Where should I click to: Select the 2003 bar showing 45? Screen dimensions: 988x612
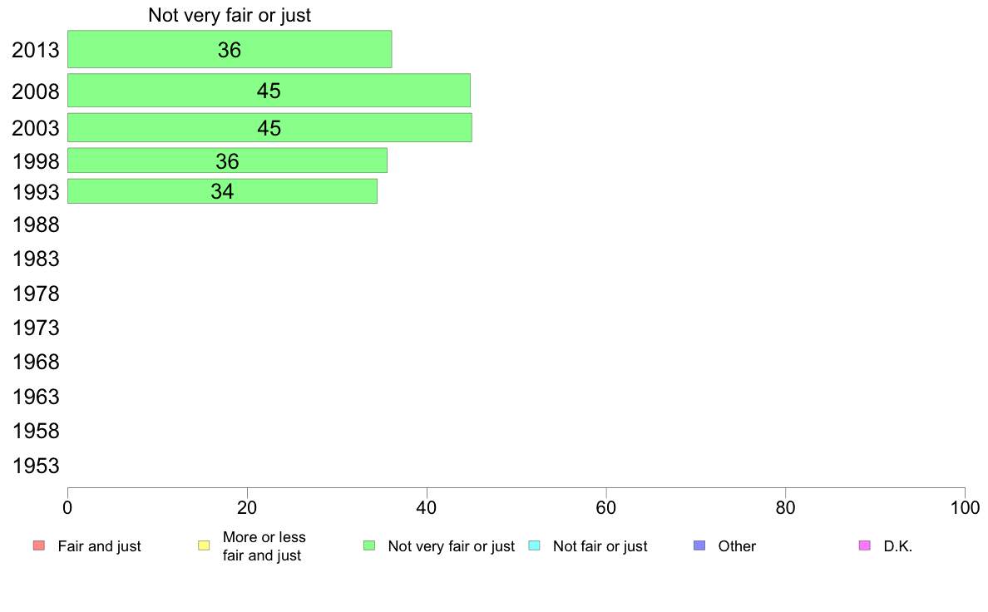click(x=269, y=127)
